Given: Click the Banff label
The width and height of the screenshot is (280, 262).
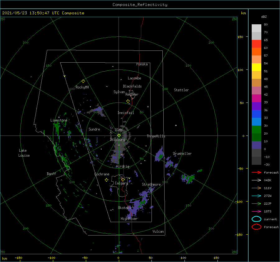Looking at the screenshot, I should point(51,174).
